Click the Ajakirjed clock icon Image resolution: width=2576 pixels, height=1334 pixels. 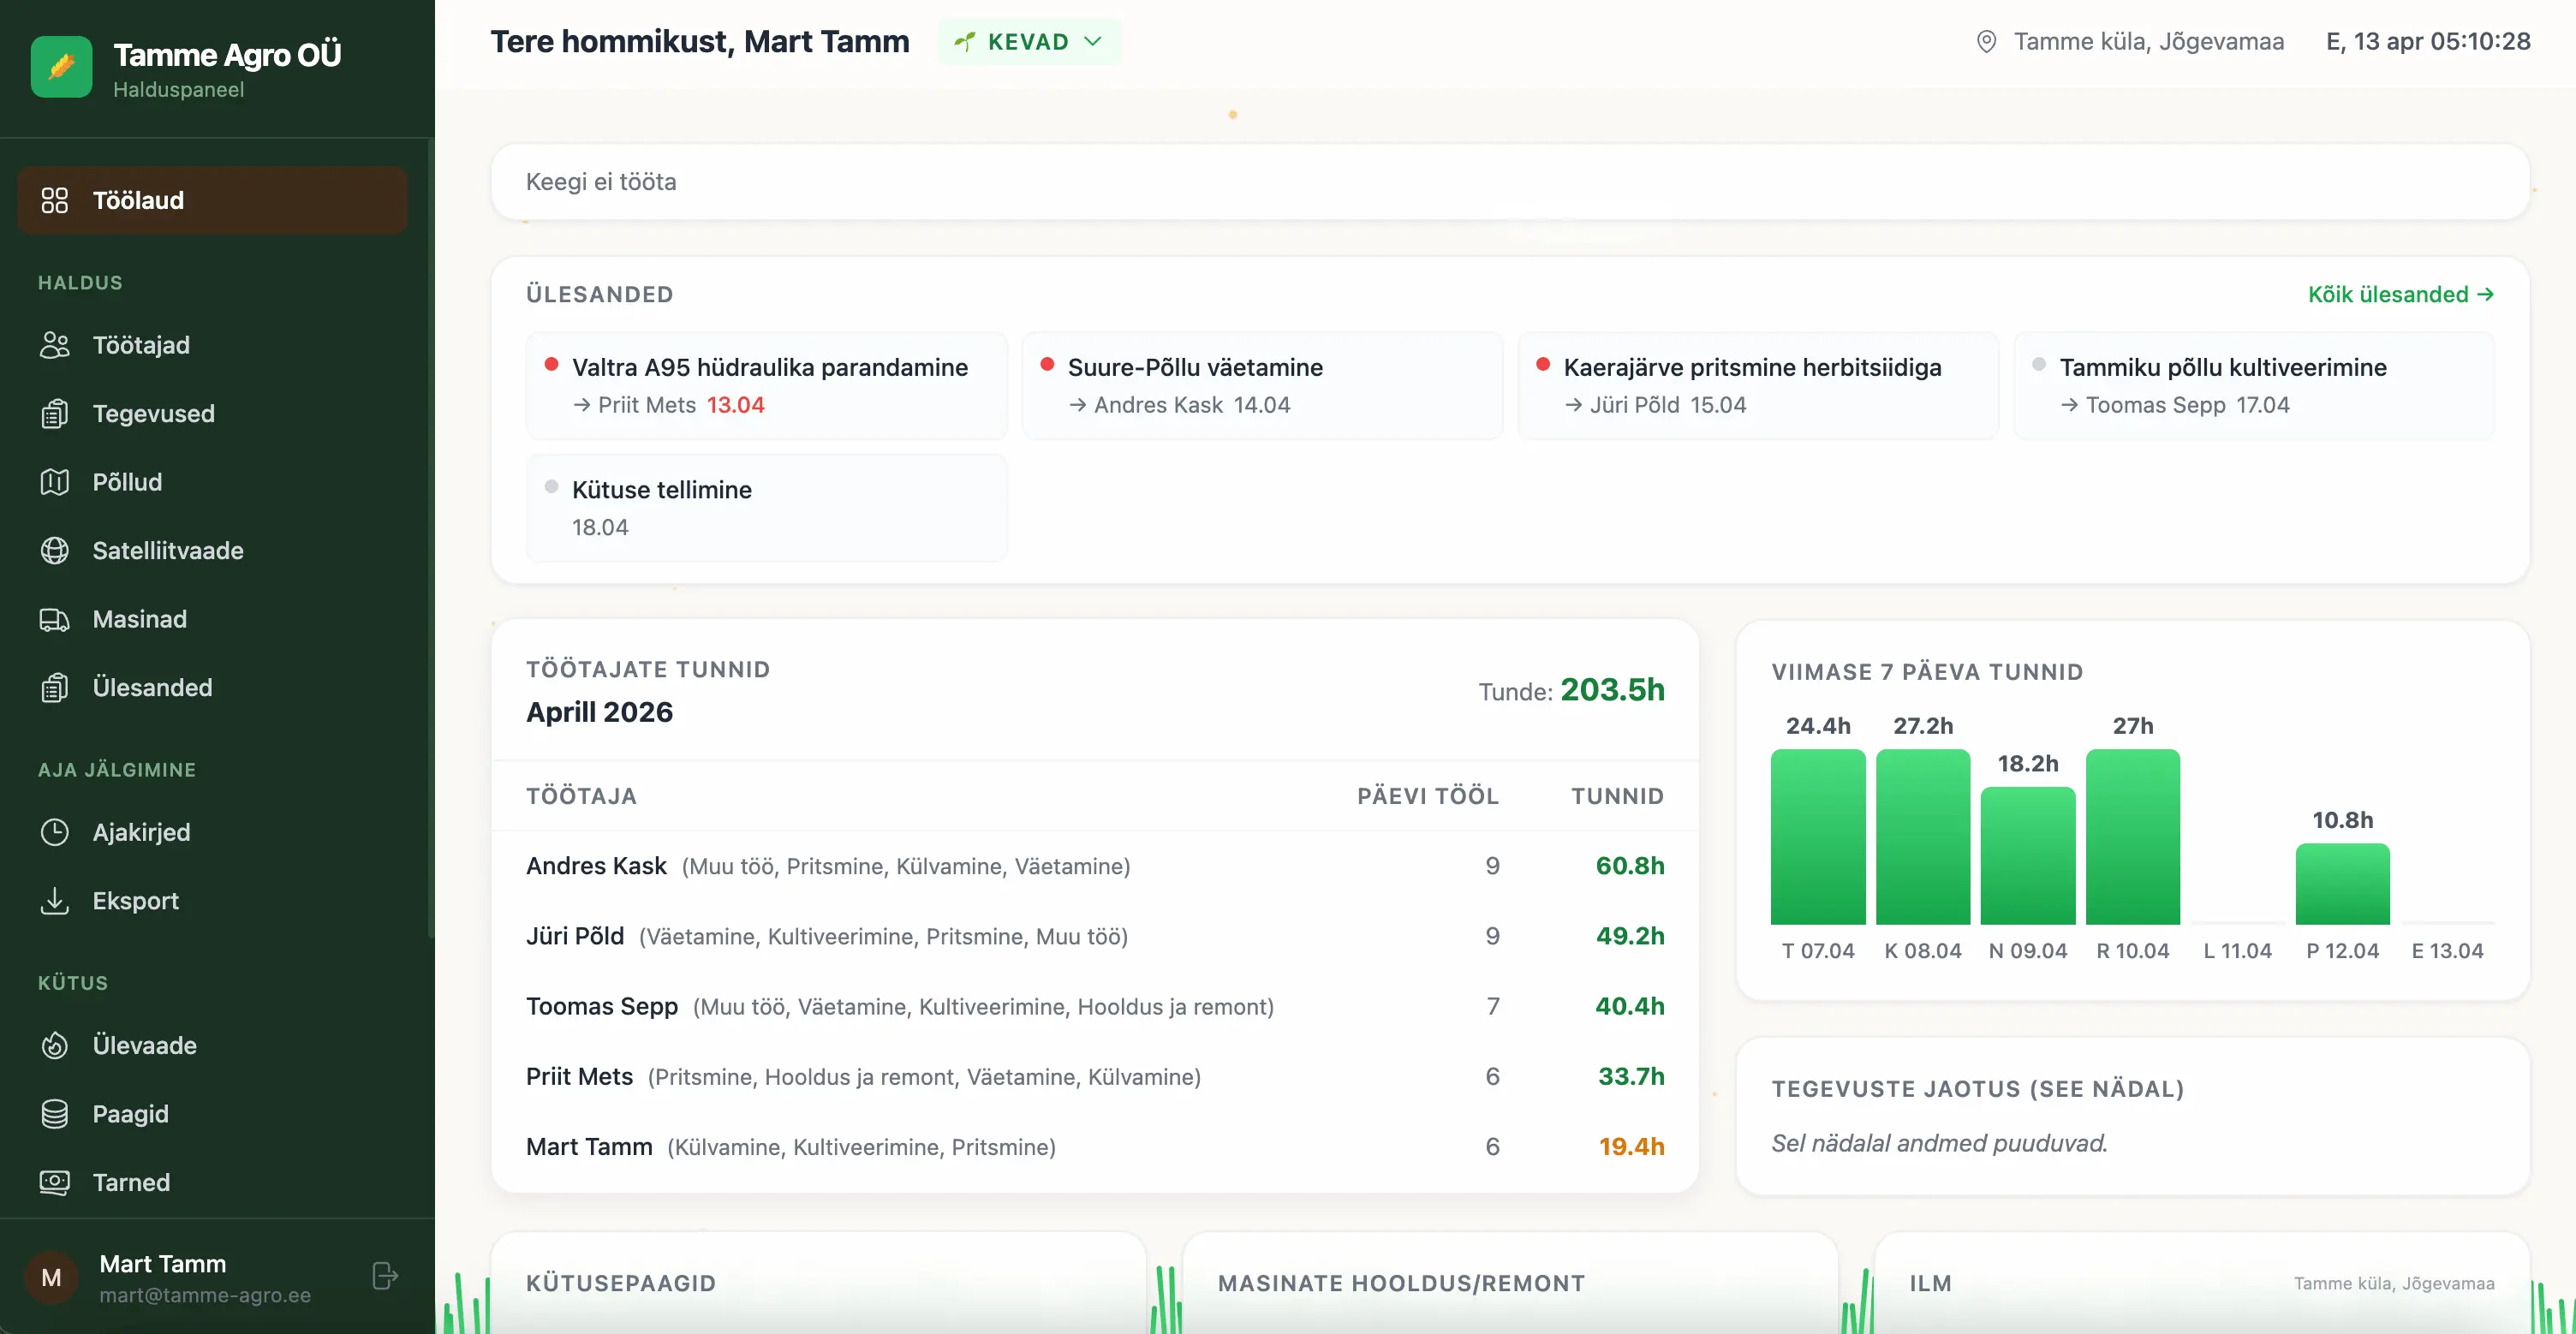point(54,832)
